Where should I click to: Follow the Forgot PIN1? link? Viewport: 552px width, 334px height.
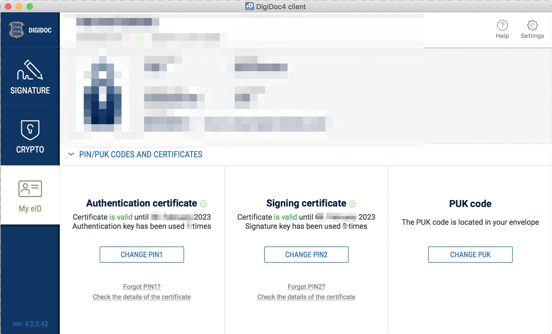142,286
